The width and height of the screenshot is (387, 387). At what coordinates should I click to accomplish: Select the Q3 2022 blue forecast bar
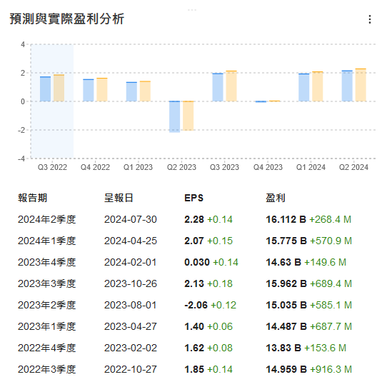click(x=46, y=89)
